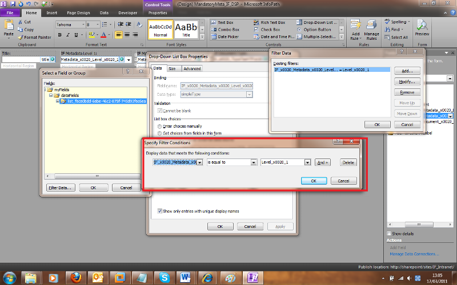The width and height of the screenshot is (457, 285).
Task: Open Find in Editing group
Action: click(394, 30)
